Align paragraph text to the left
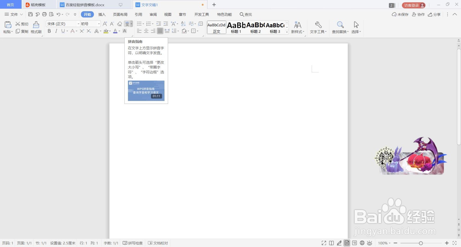 pos(139,31)
